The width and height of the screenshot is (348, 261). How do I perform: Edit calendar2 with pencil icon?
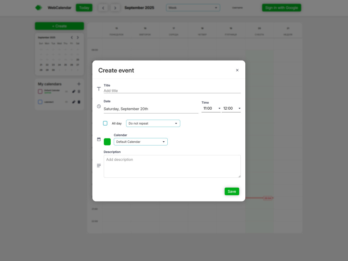tap(73, 102)
